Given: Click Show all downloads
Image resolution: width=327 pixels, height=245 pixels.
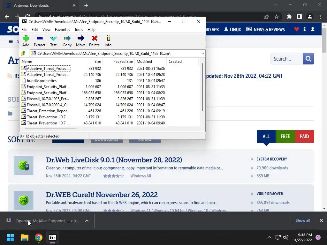Looking at the screenshot, I should click(303, 220).
